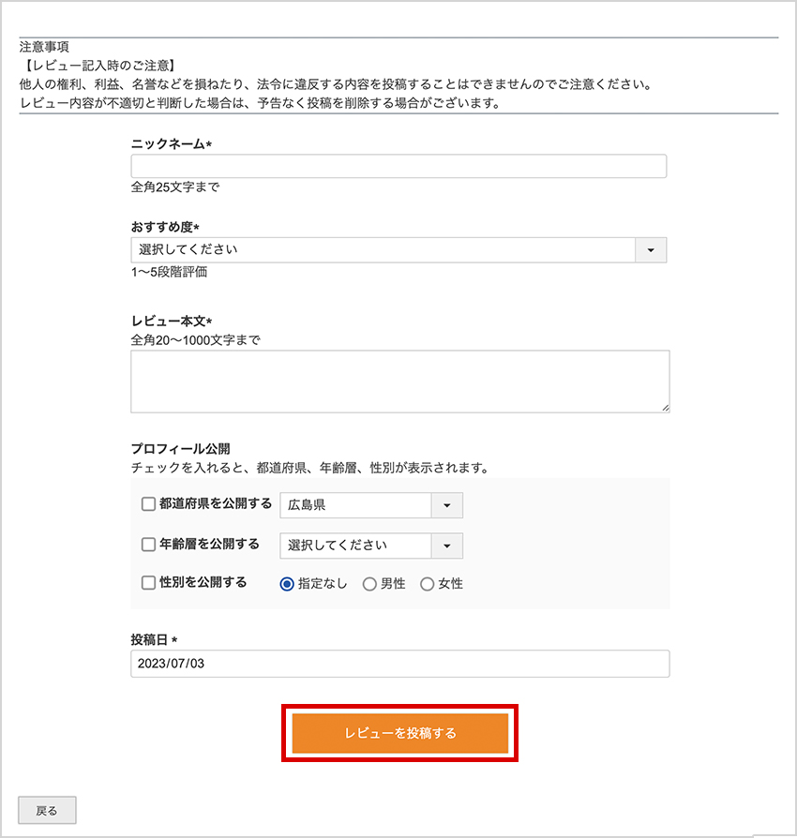Click the ニックネーム input field
Viewport: 797px width, 838px height.
(x=399, y=166)
